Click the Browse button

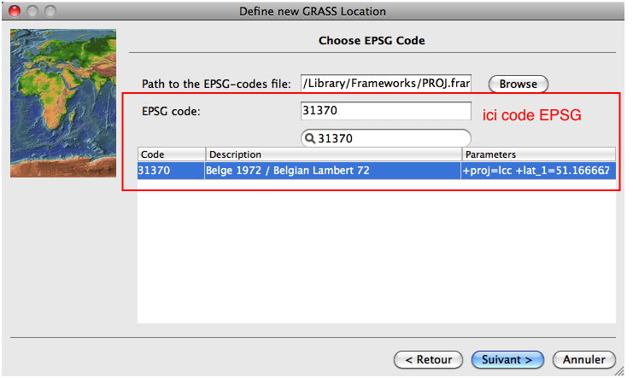point(518,84)
